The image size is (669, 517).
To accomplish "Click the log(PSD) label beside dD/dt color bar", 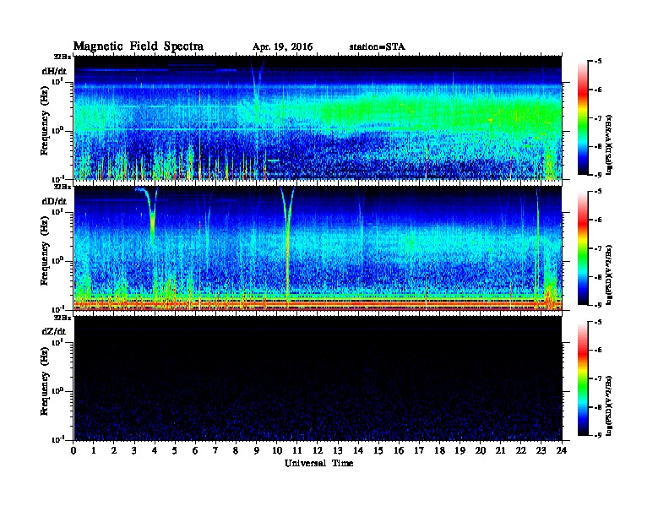I will pyautogui.click(x=609, y=275).
